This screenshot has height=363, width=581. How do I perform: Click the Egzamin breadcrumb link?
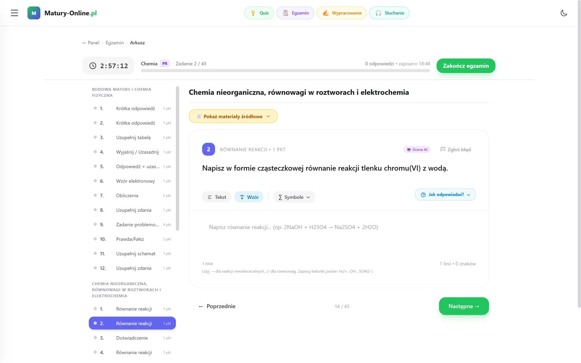pos(115,43)
